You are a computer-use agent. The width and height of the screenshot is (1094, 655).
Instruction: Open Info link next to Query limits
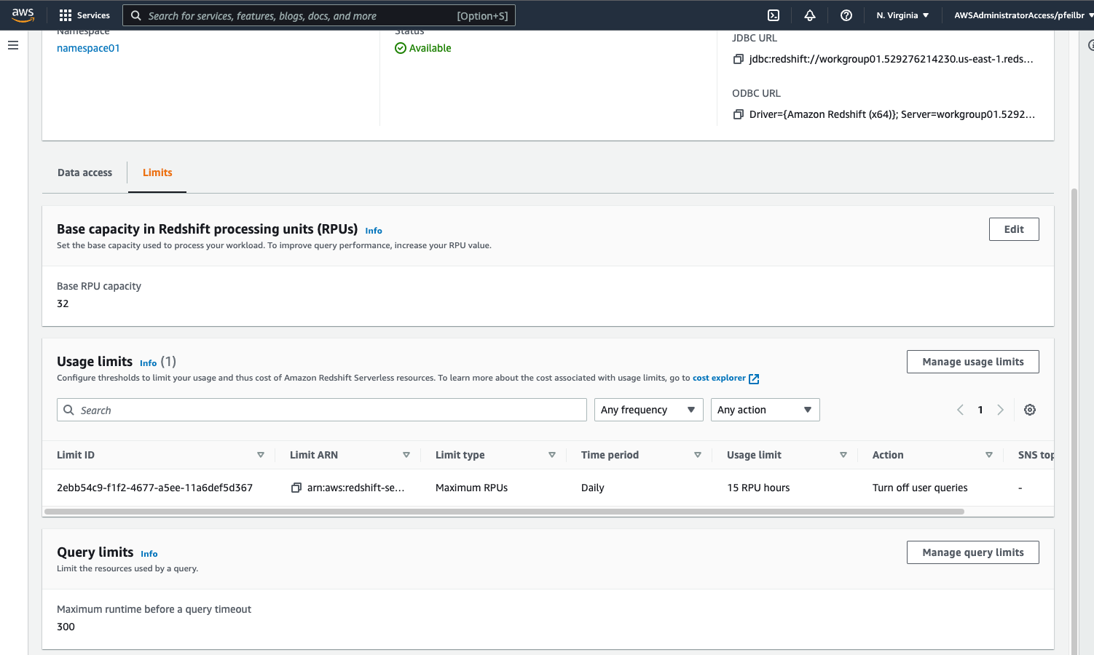(x=149, y=554)
